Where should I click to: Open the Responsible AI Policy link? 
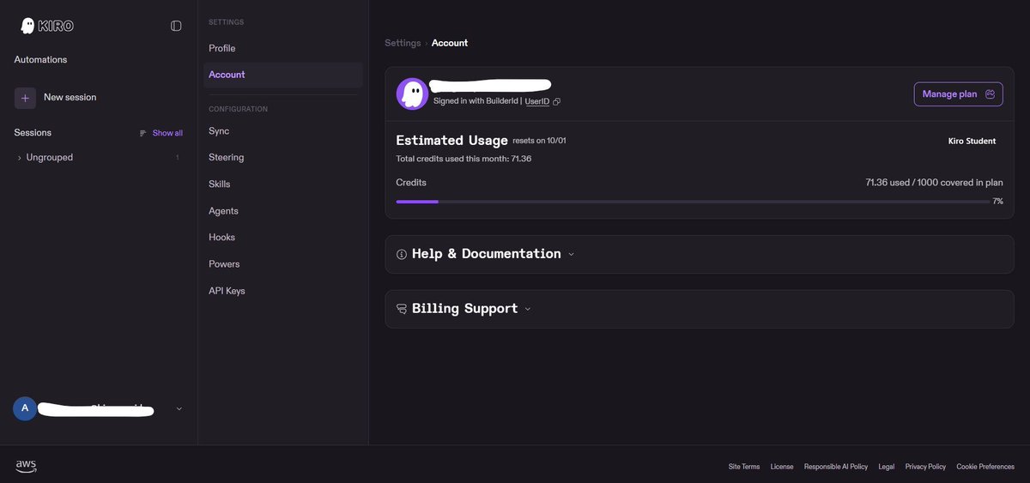(x=836, y=467)
